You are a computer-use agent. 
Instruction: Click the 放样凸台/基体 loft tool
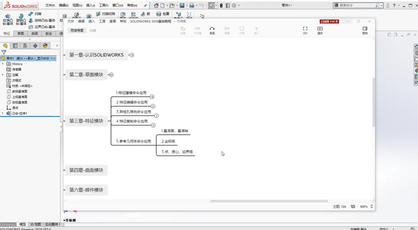[42, 20]
